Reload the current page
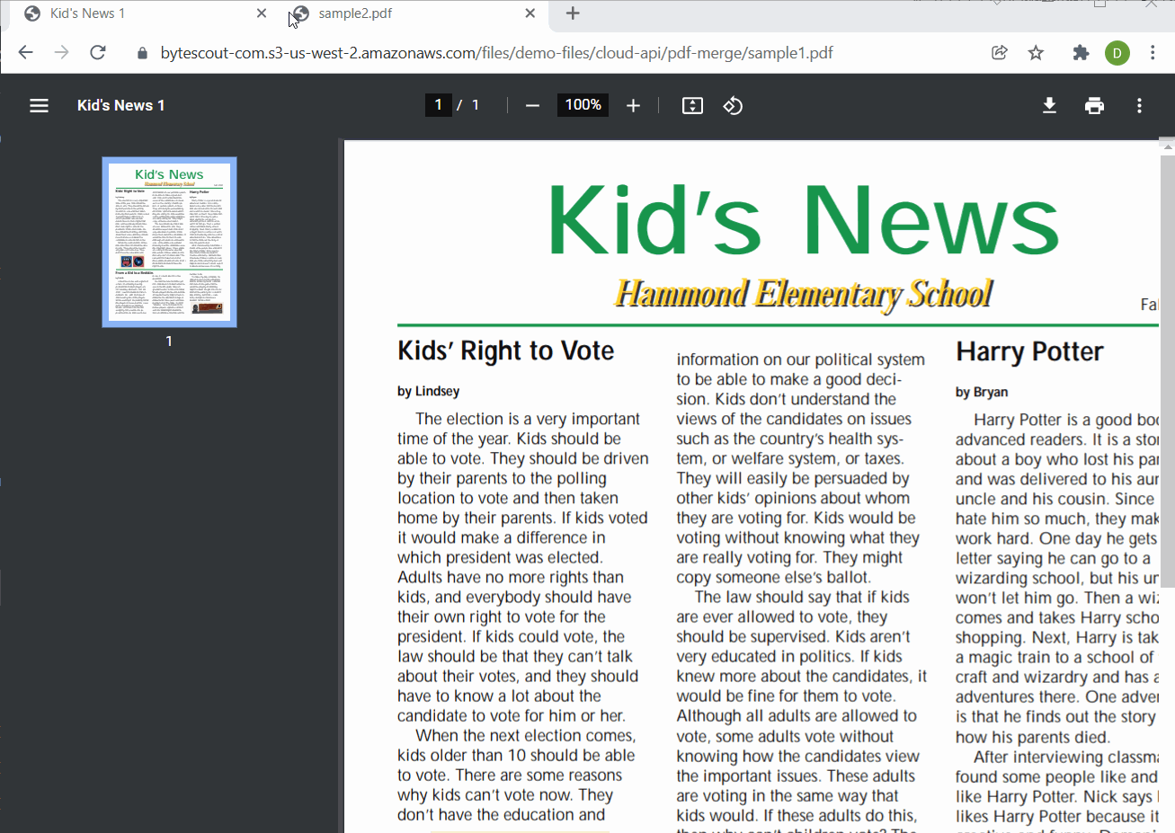 (98, 52)
